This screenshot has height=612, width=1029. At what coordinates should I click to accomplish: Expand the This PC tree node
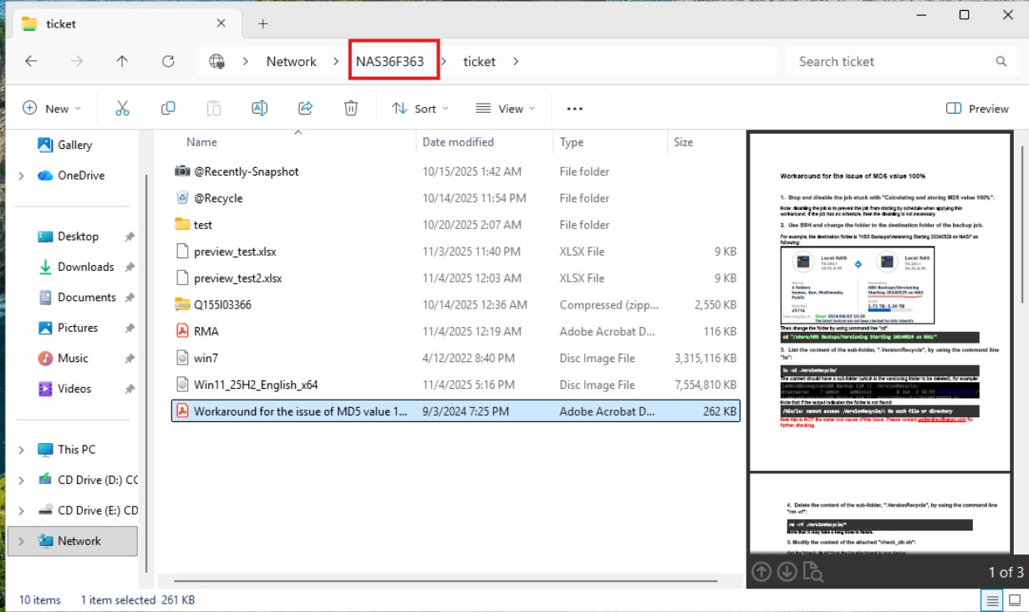22,450
